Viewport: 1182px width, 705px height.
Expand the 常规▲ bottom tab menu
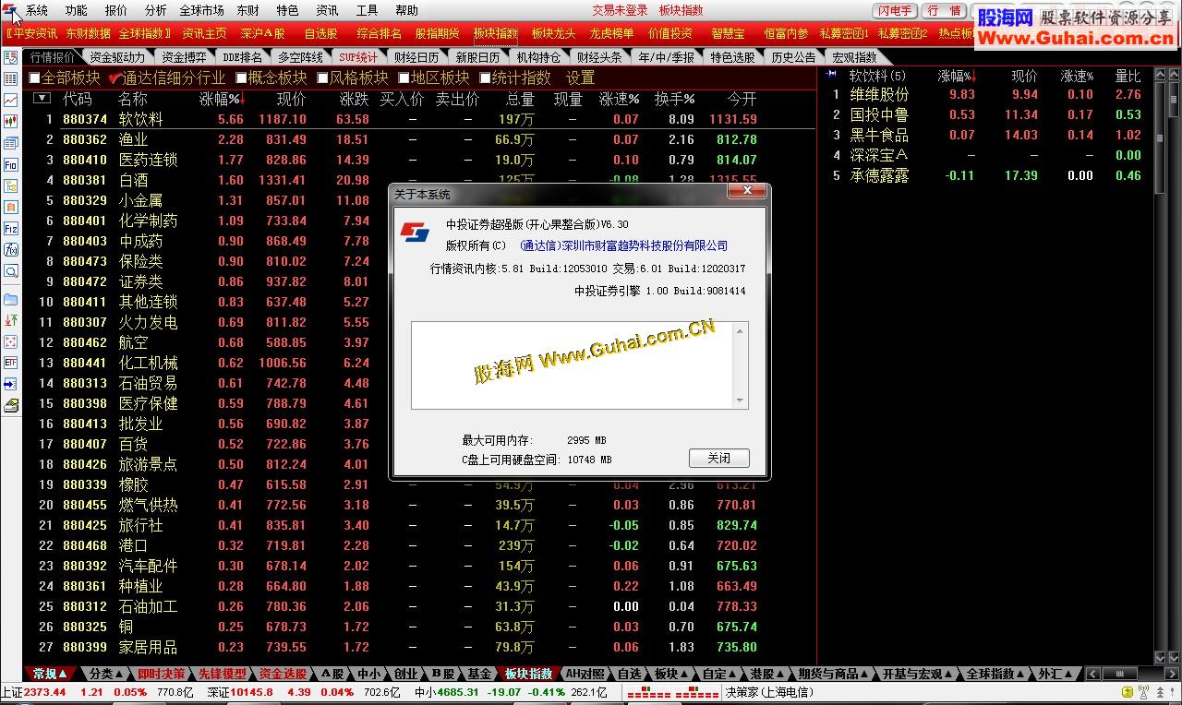point(50,674)
